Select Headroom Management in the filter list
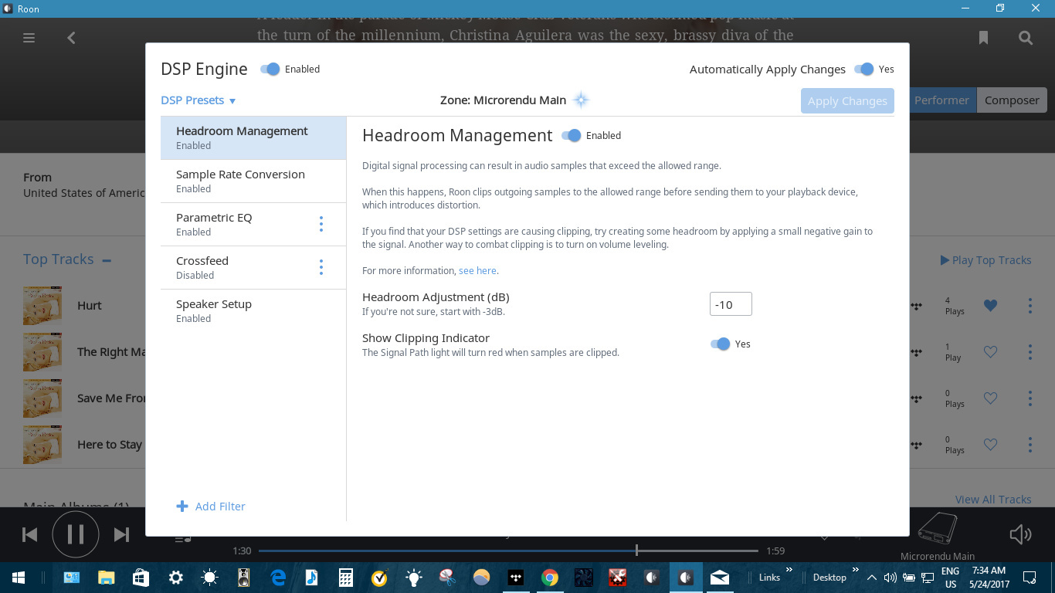 (253, 138)
